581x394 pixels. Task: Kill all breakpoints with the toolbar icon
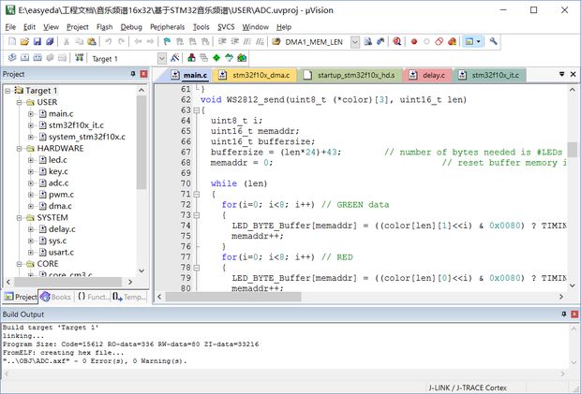[452, 41]
